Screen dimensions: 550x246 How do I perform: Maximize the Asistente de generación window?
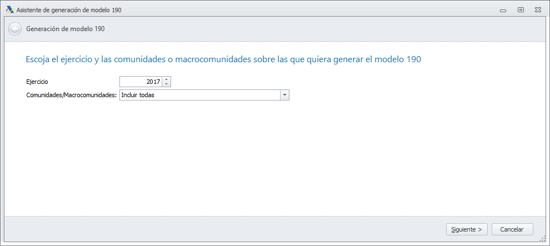(x=521, y=9)
